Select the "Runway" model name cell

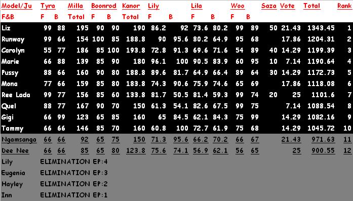(13, 39)
